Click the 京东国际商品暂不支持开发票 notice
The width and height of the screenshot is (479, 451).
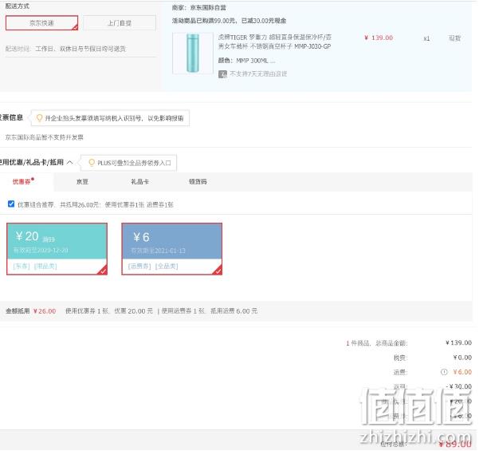click(45, 137)
